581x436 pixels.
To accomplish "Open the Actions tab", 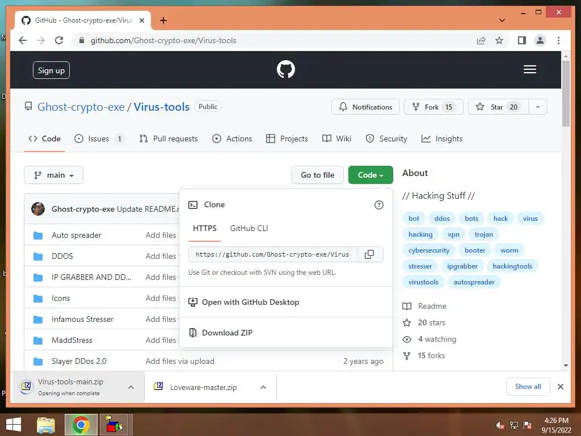I will pyautogui.click(x=232, y=139).
